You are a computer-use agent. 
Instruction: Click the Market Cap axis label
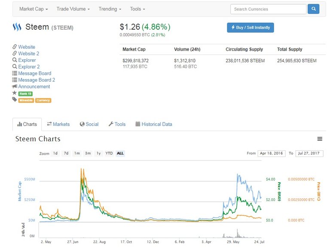pos(20,191)
